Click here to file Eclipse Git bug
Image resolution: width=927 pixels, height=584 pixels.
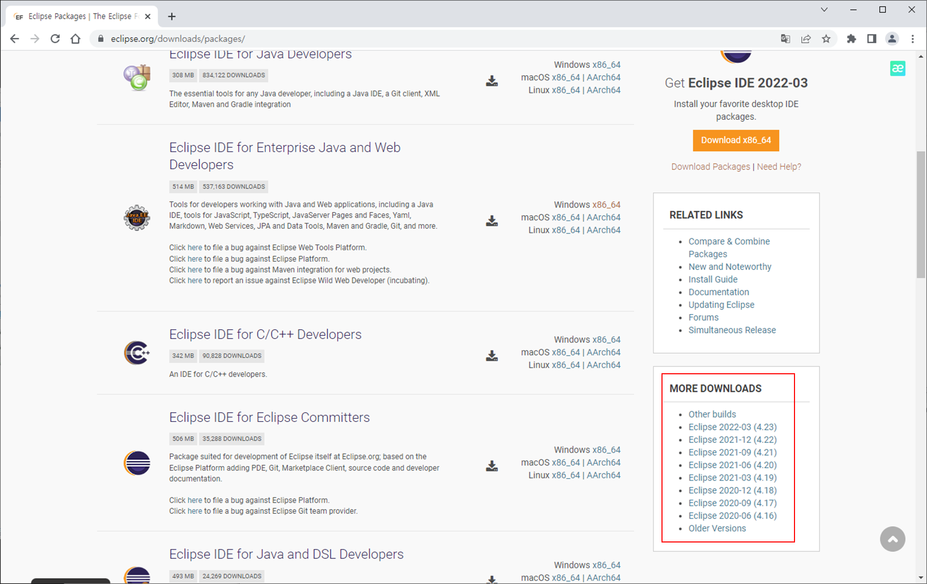point(195,511)
